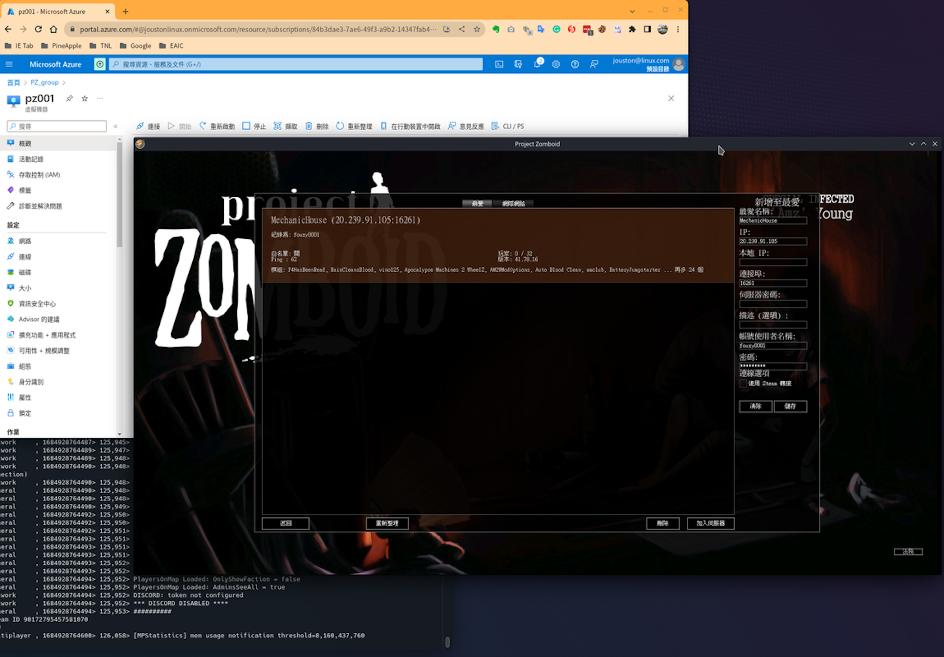The image size is (944, 657).
Task: Focus the 最愛名稱 field containing MechanicHouse
Action: point(773,221)
